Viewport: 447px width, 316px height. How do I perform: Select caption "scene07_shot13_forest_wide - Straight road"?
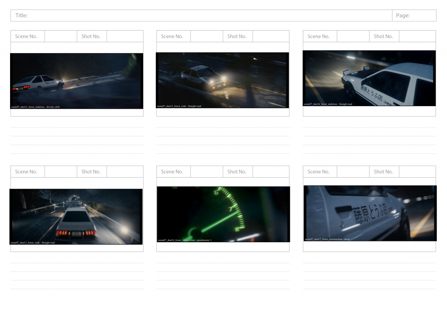pos(179,106)
